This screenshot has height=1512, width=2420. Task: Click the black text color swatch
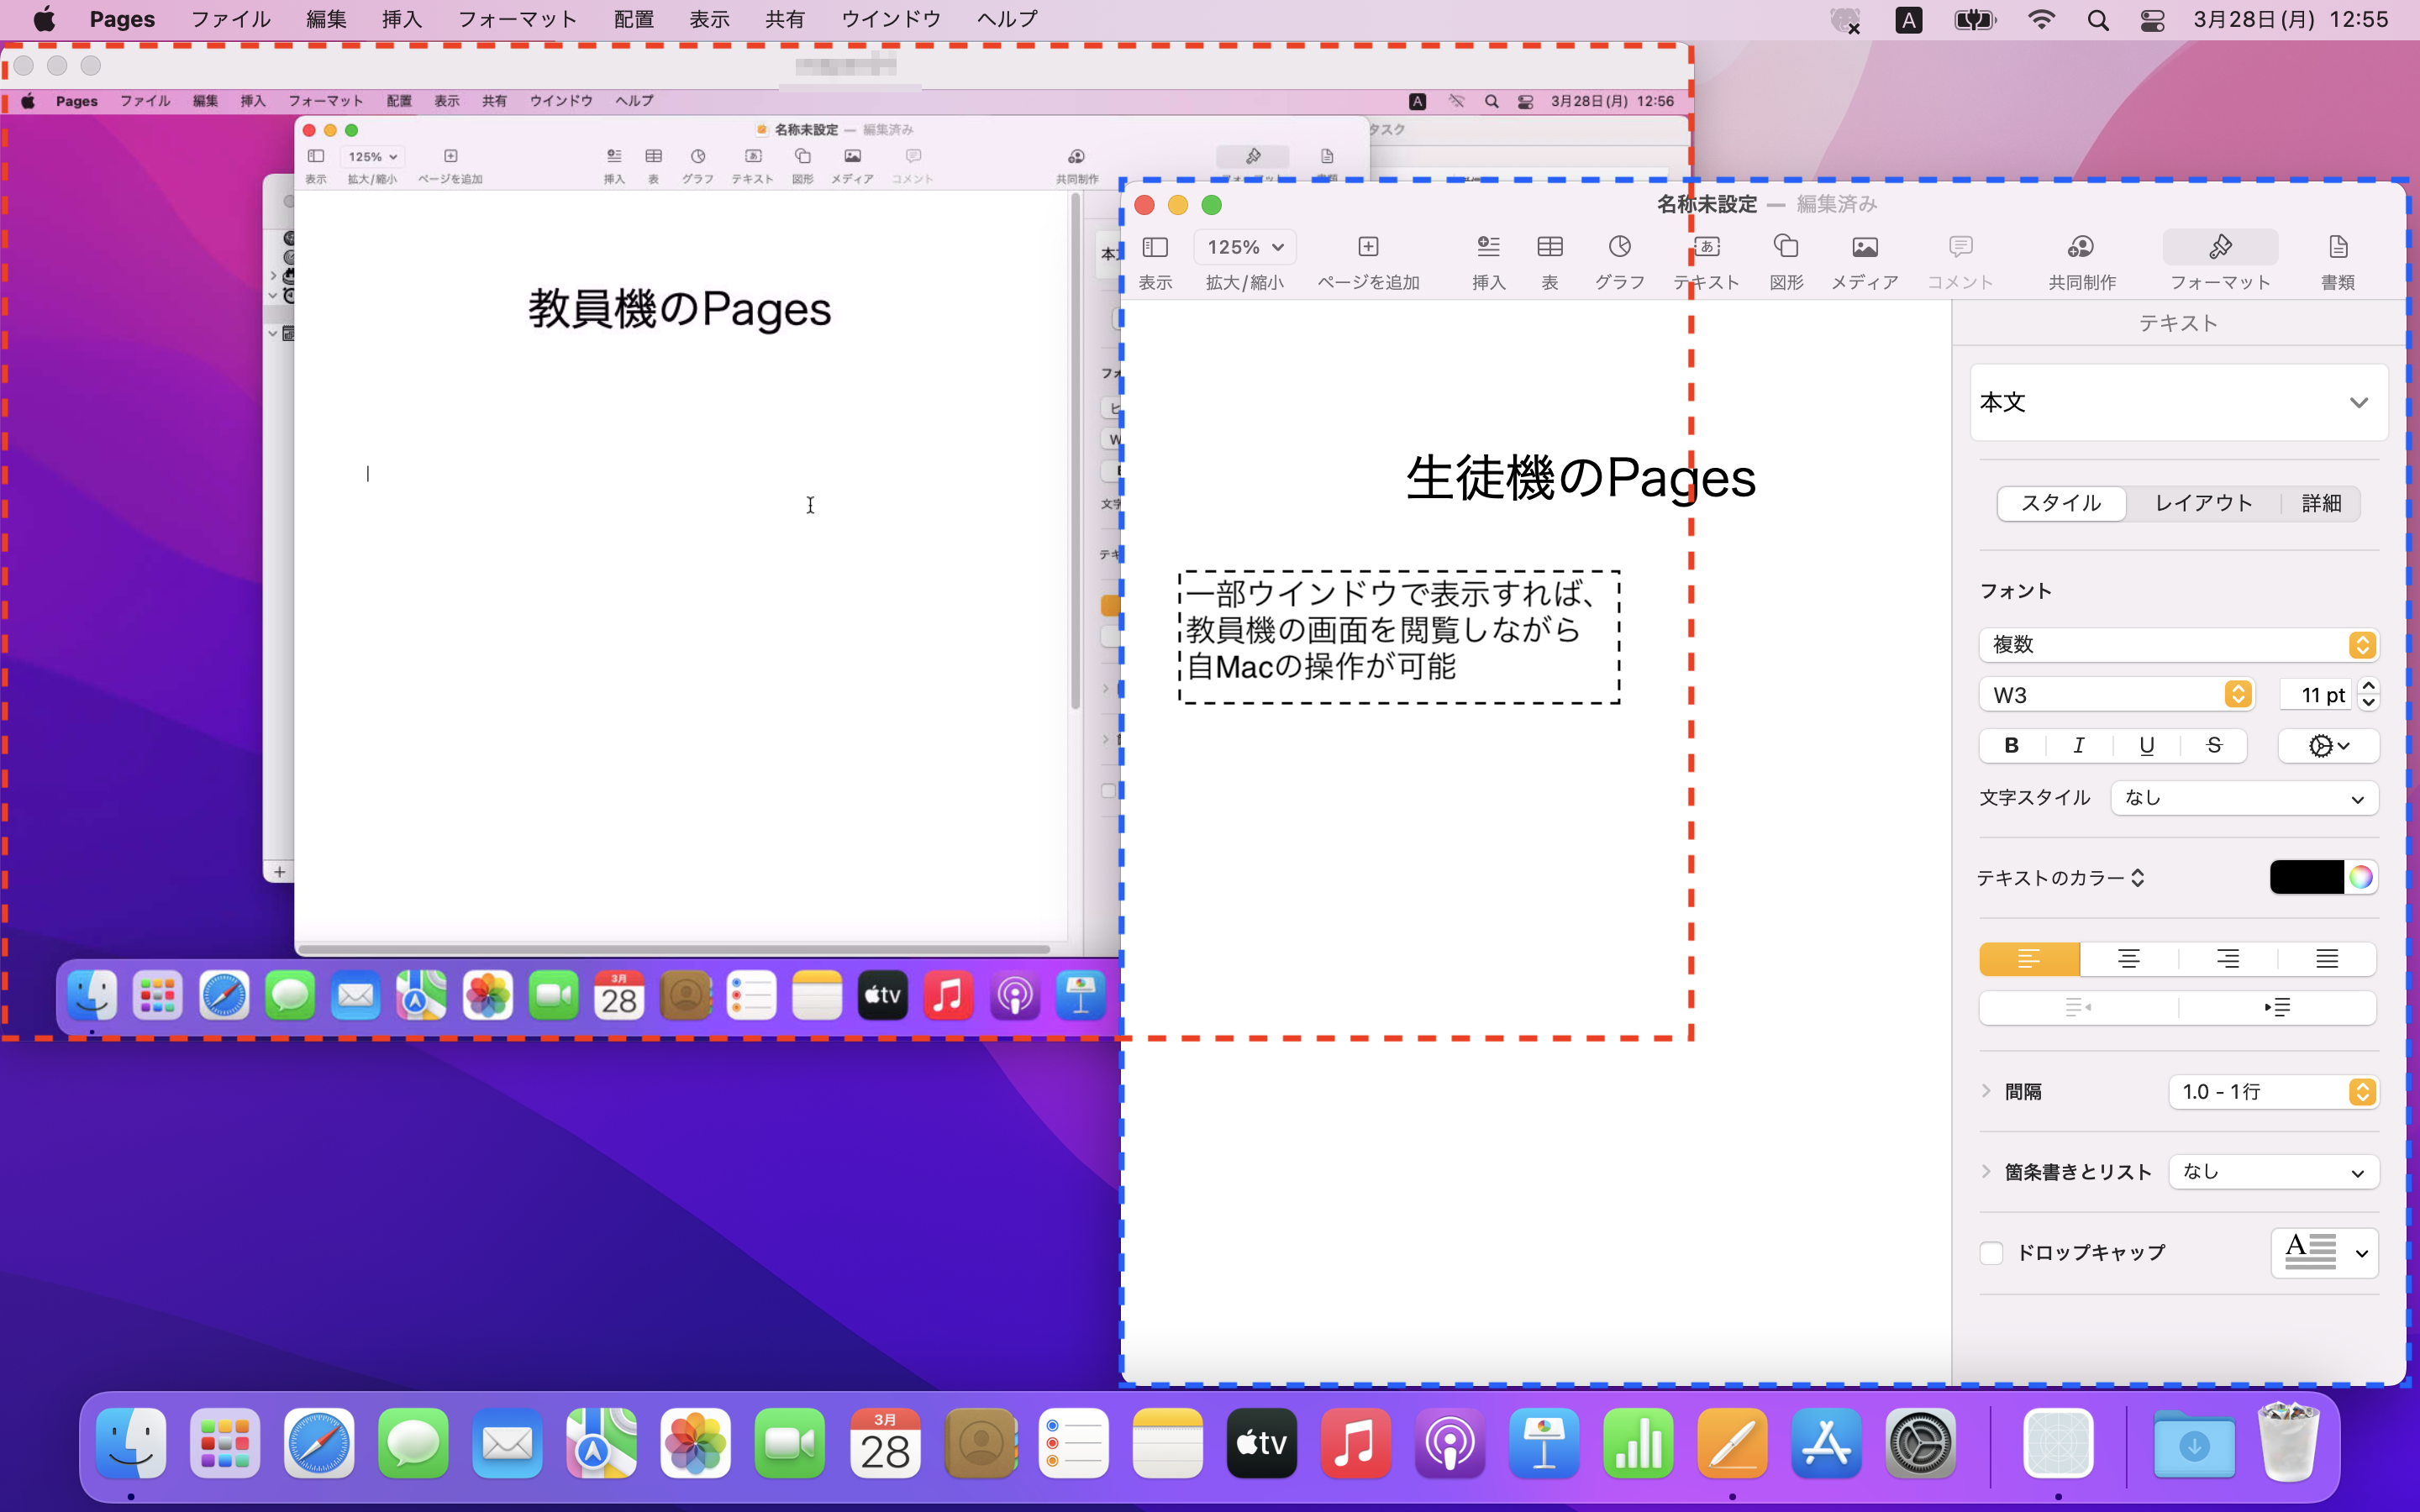(x=2306, y=877)
